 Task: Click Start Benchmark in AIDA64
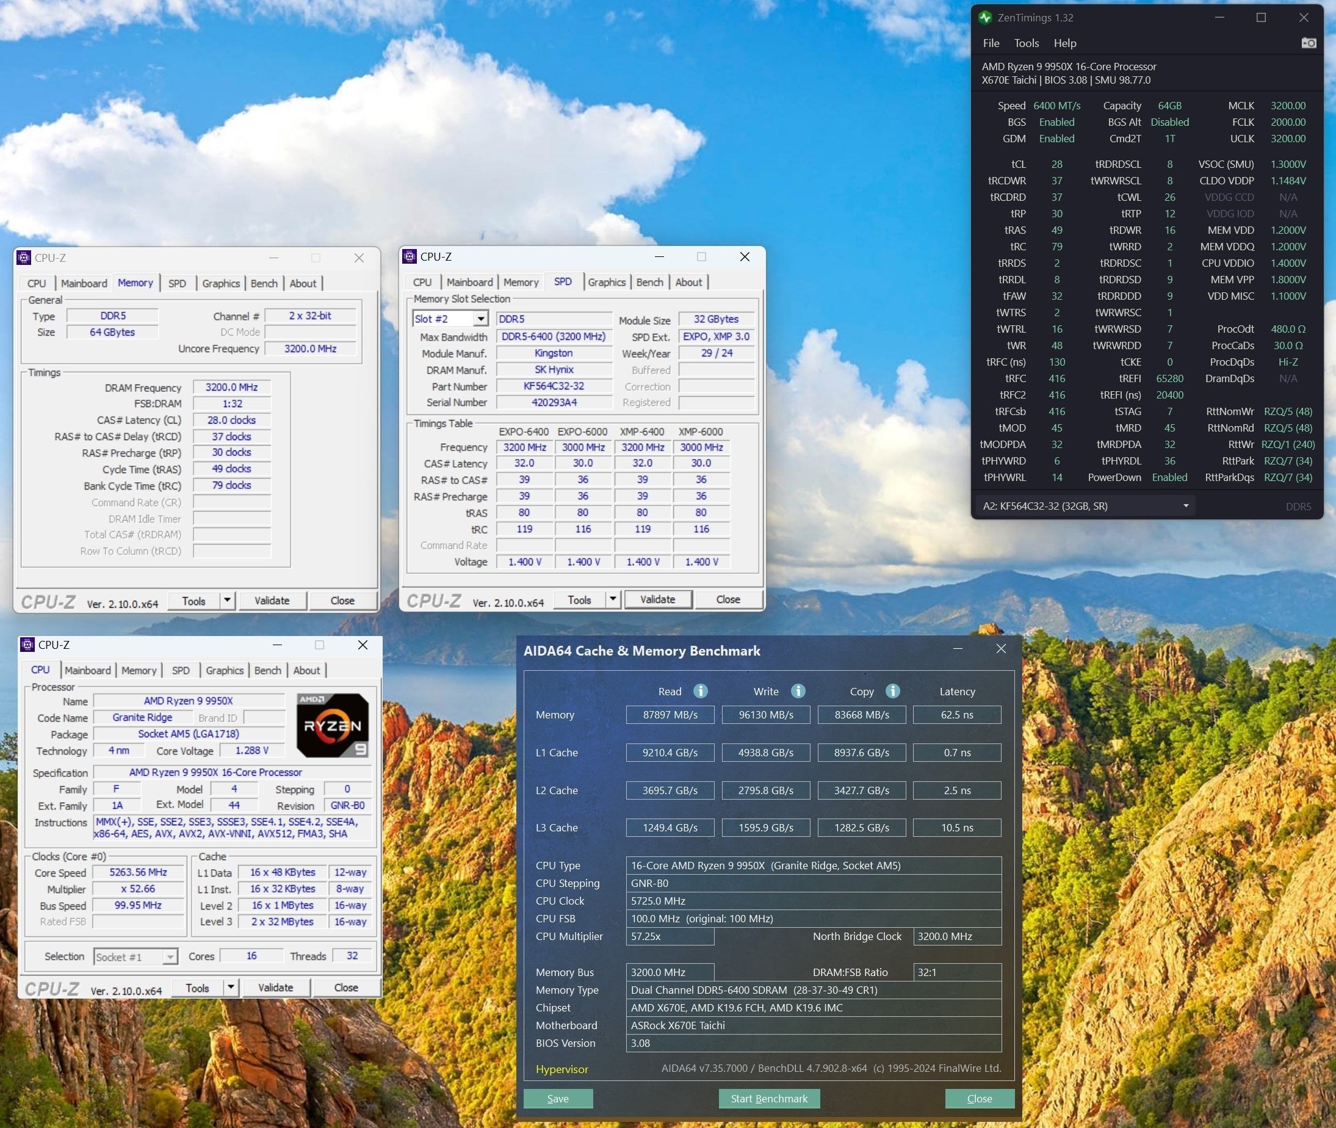pos(769,1098)
